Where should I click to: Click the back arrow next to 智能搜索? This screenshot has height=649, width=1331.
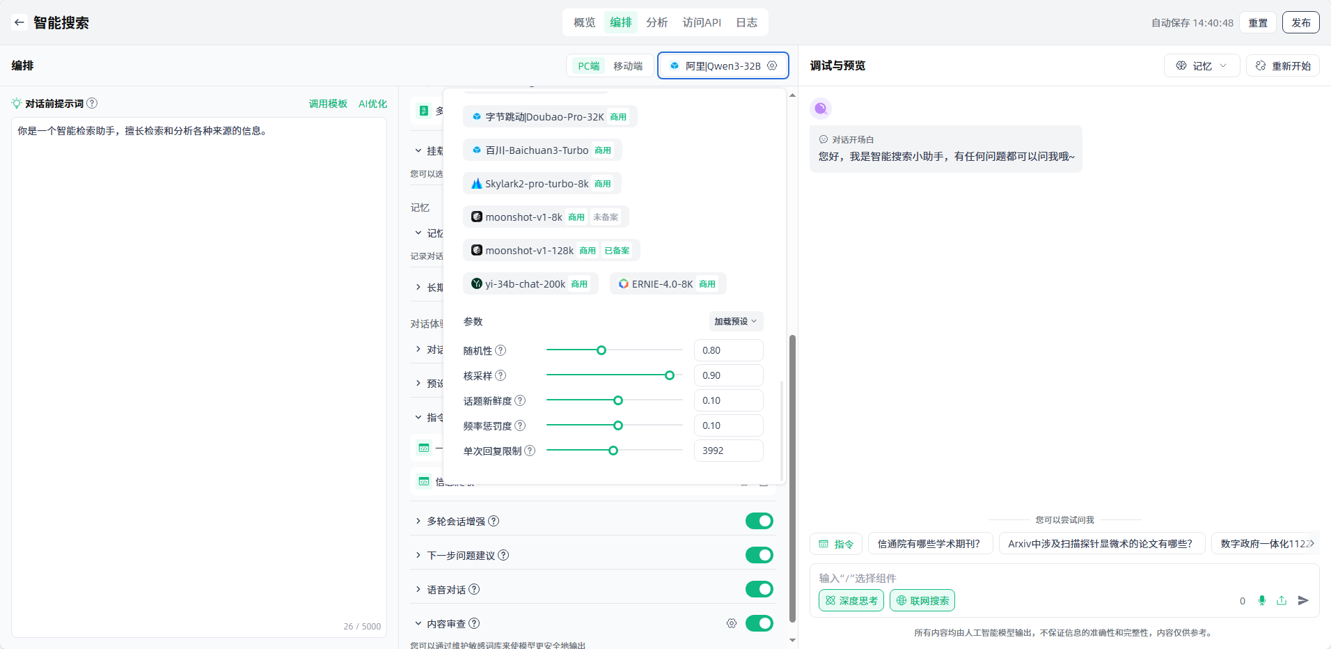point(19,22)
